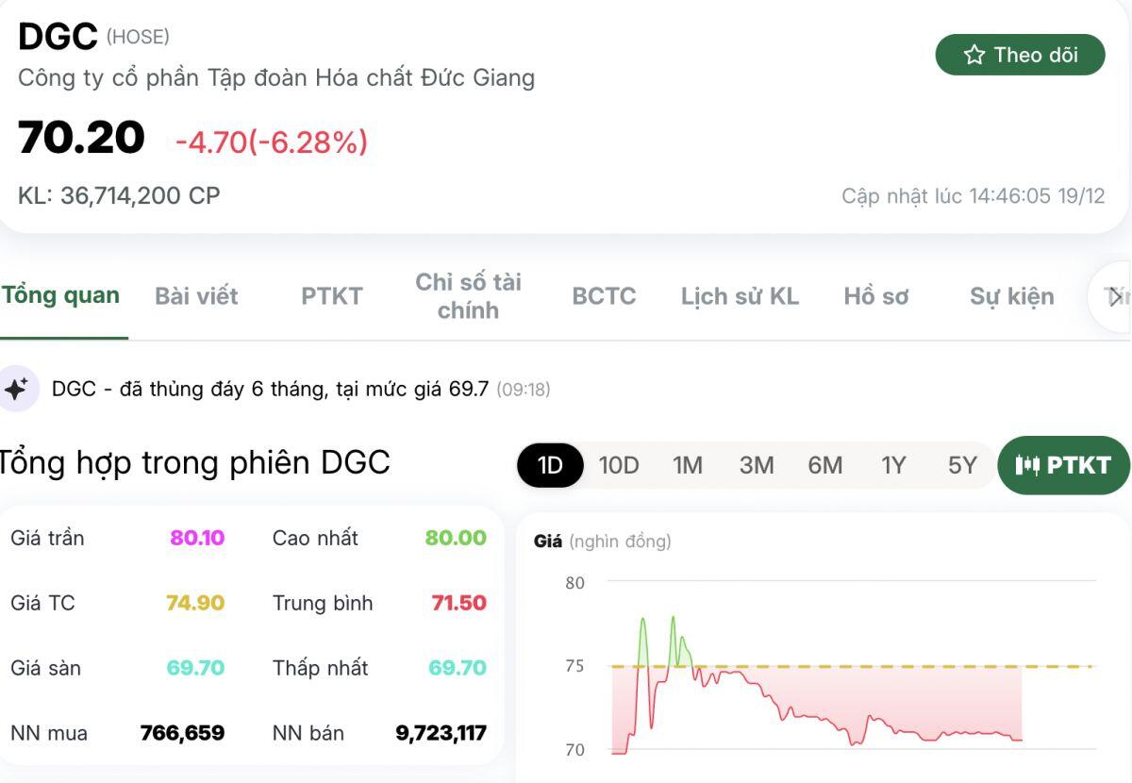Choose the 1Y timeframe view
The height and width of the screenshot is (783, 1132).
click(x=893, y=465)
